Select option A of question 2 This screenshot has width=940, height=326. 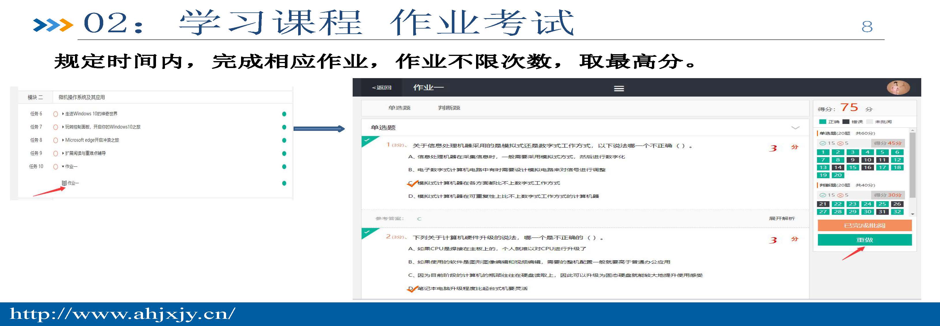click(497, 249)
